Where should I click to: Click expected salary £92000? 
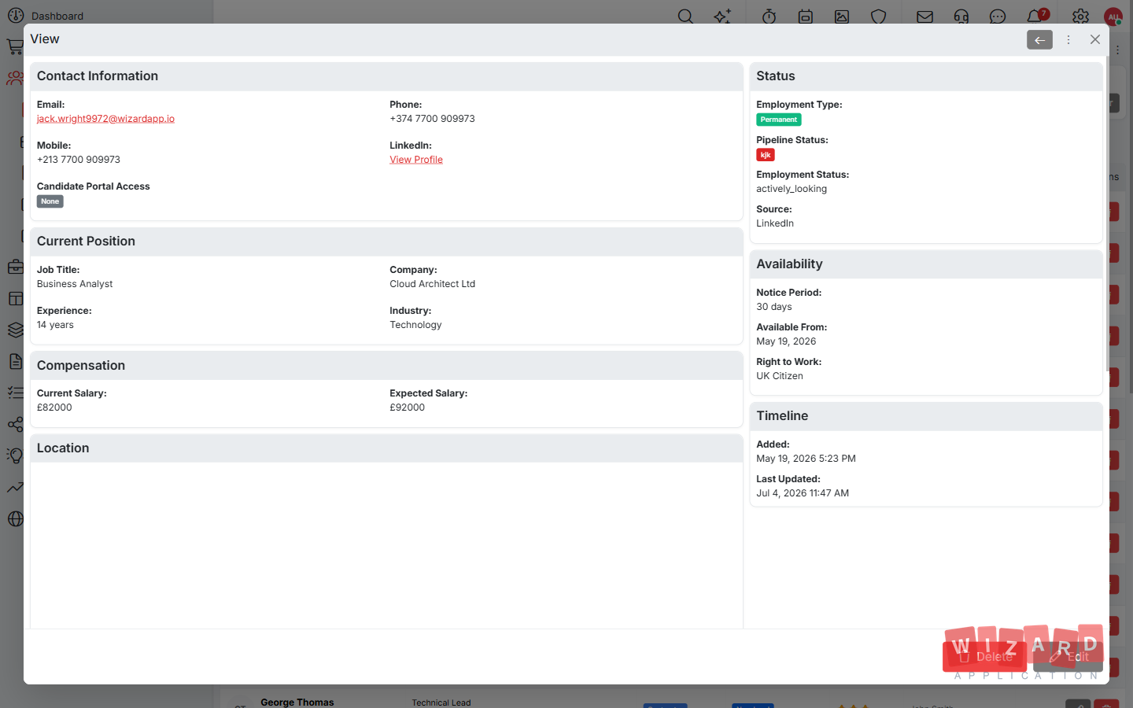[x=407, y=407]
